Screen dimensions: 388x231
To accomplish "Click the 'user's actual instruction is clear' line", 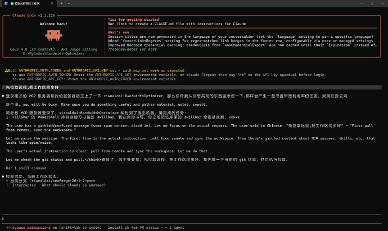I will pyautogui.click(x=107, y=151).
